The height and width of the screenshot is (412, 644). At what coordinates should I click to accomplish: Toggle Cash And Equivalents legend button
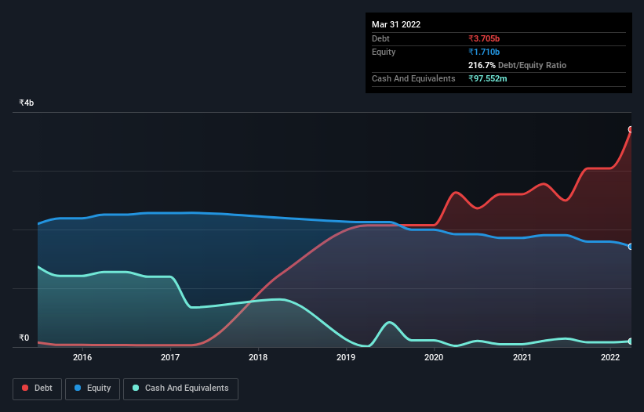point(180,389)
